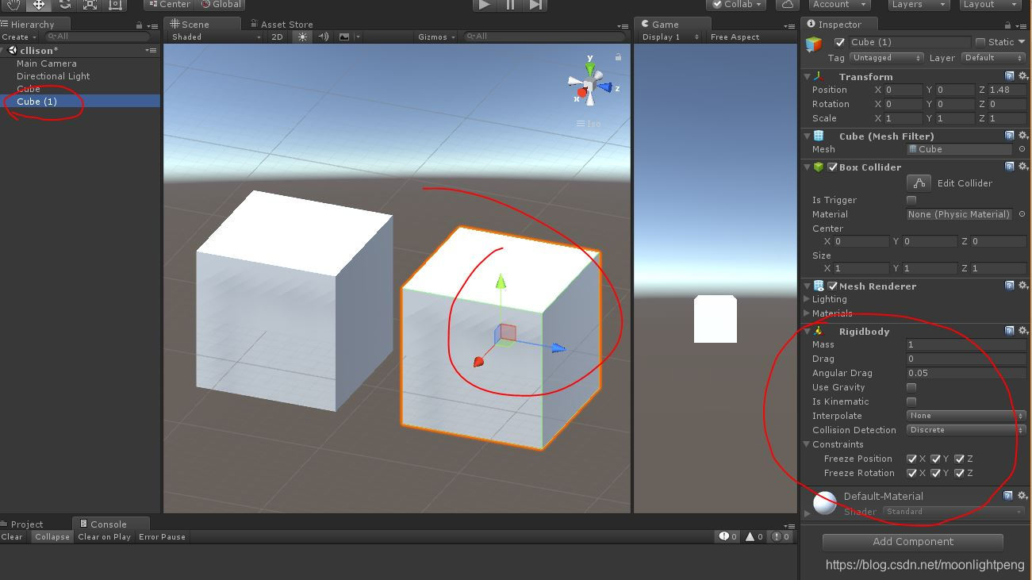Open the Display 1 dropdown in the Game view
The height and width of the screenshot is (580, 1032).
point(670,36)
